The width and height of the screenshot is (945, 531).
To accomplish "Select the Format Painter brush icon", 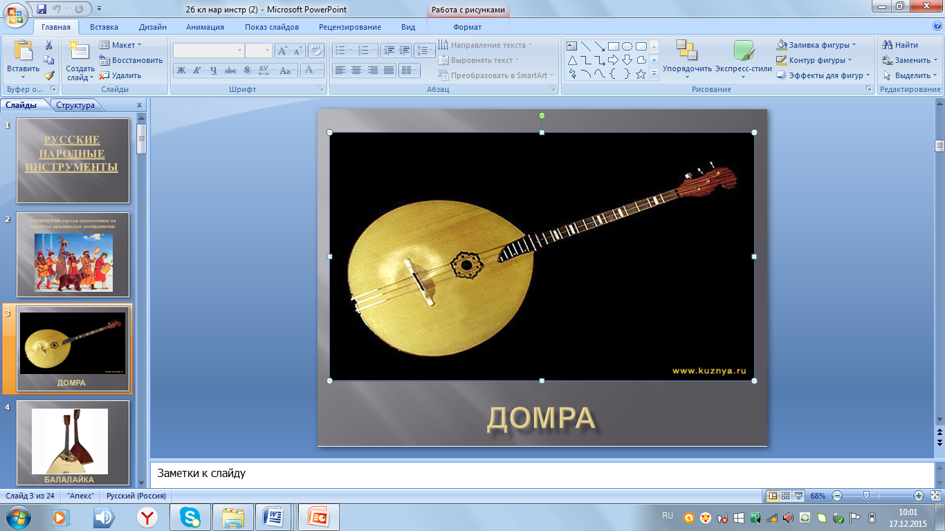I will (49, 75).
